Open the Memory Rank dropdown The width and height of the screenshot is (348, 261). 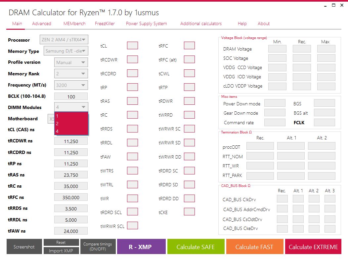click(x=71, y=74)
